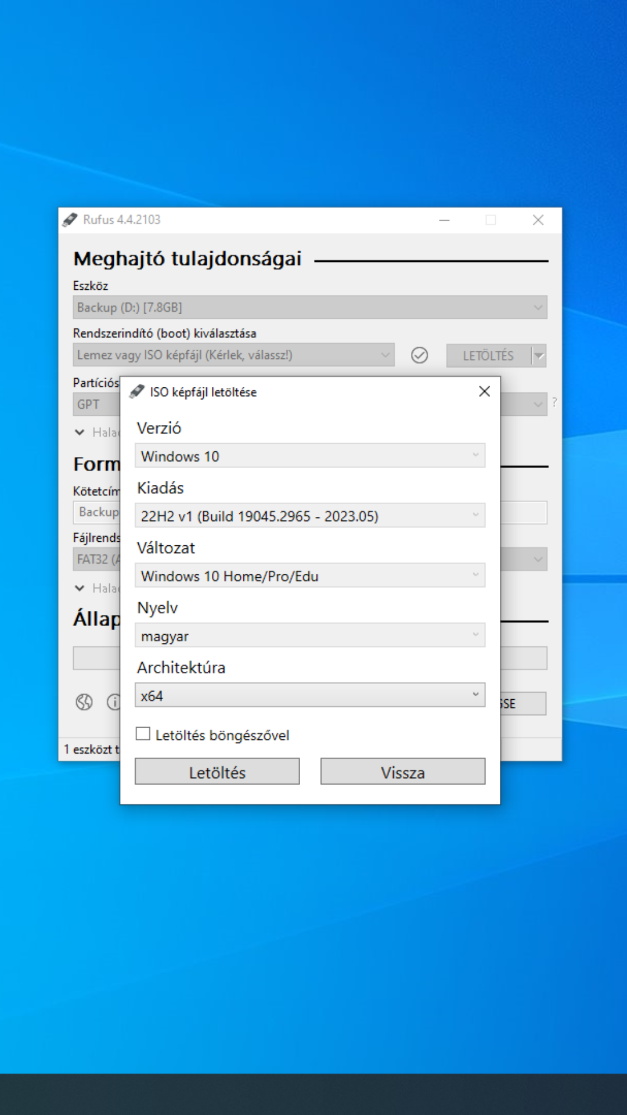Open the Kiadás dropdown showing 22H2 v1
The width and height of the screenshot is (627, 1115).
tap(309, 516)
